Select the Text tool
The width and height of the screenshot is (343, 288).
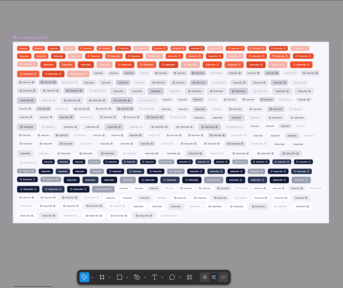(x=154, y=277)
